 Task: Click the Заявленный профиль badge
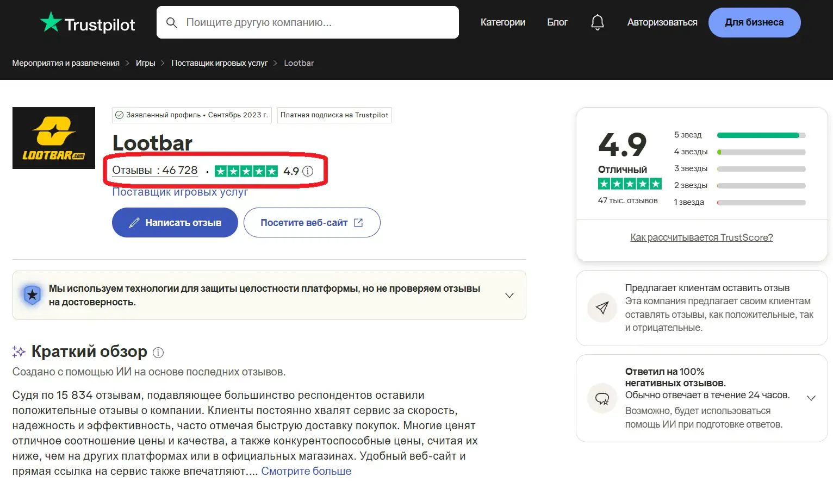pos(192,115)
